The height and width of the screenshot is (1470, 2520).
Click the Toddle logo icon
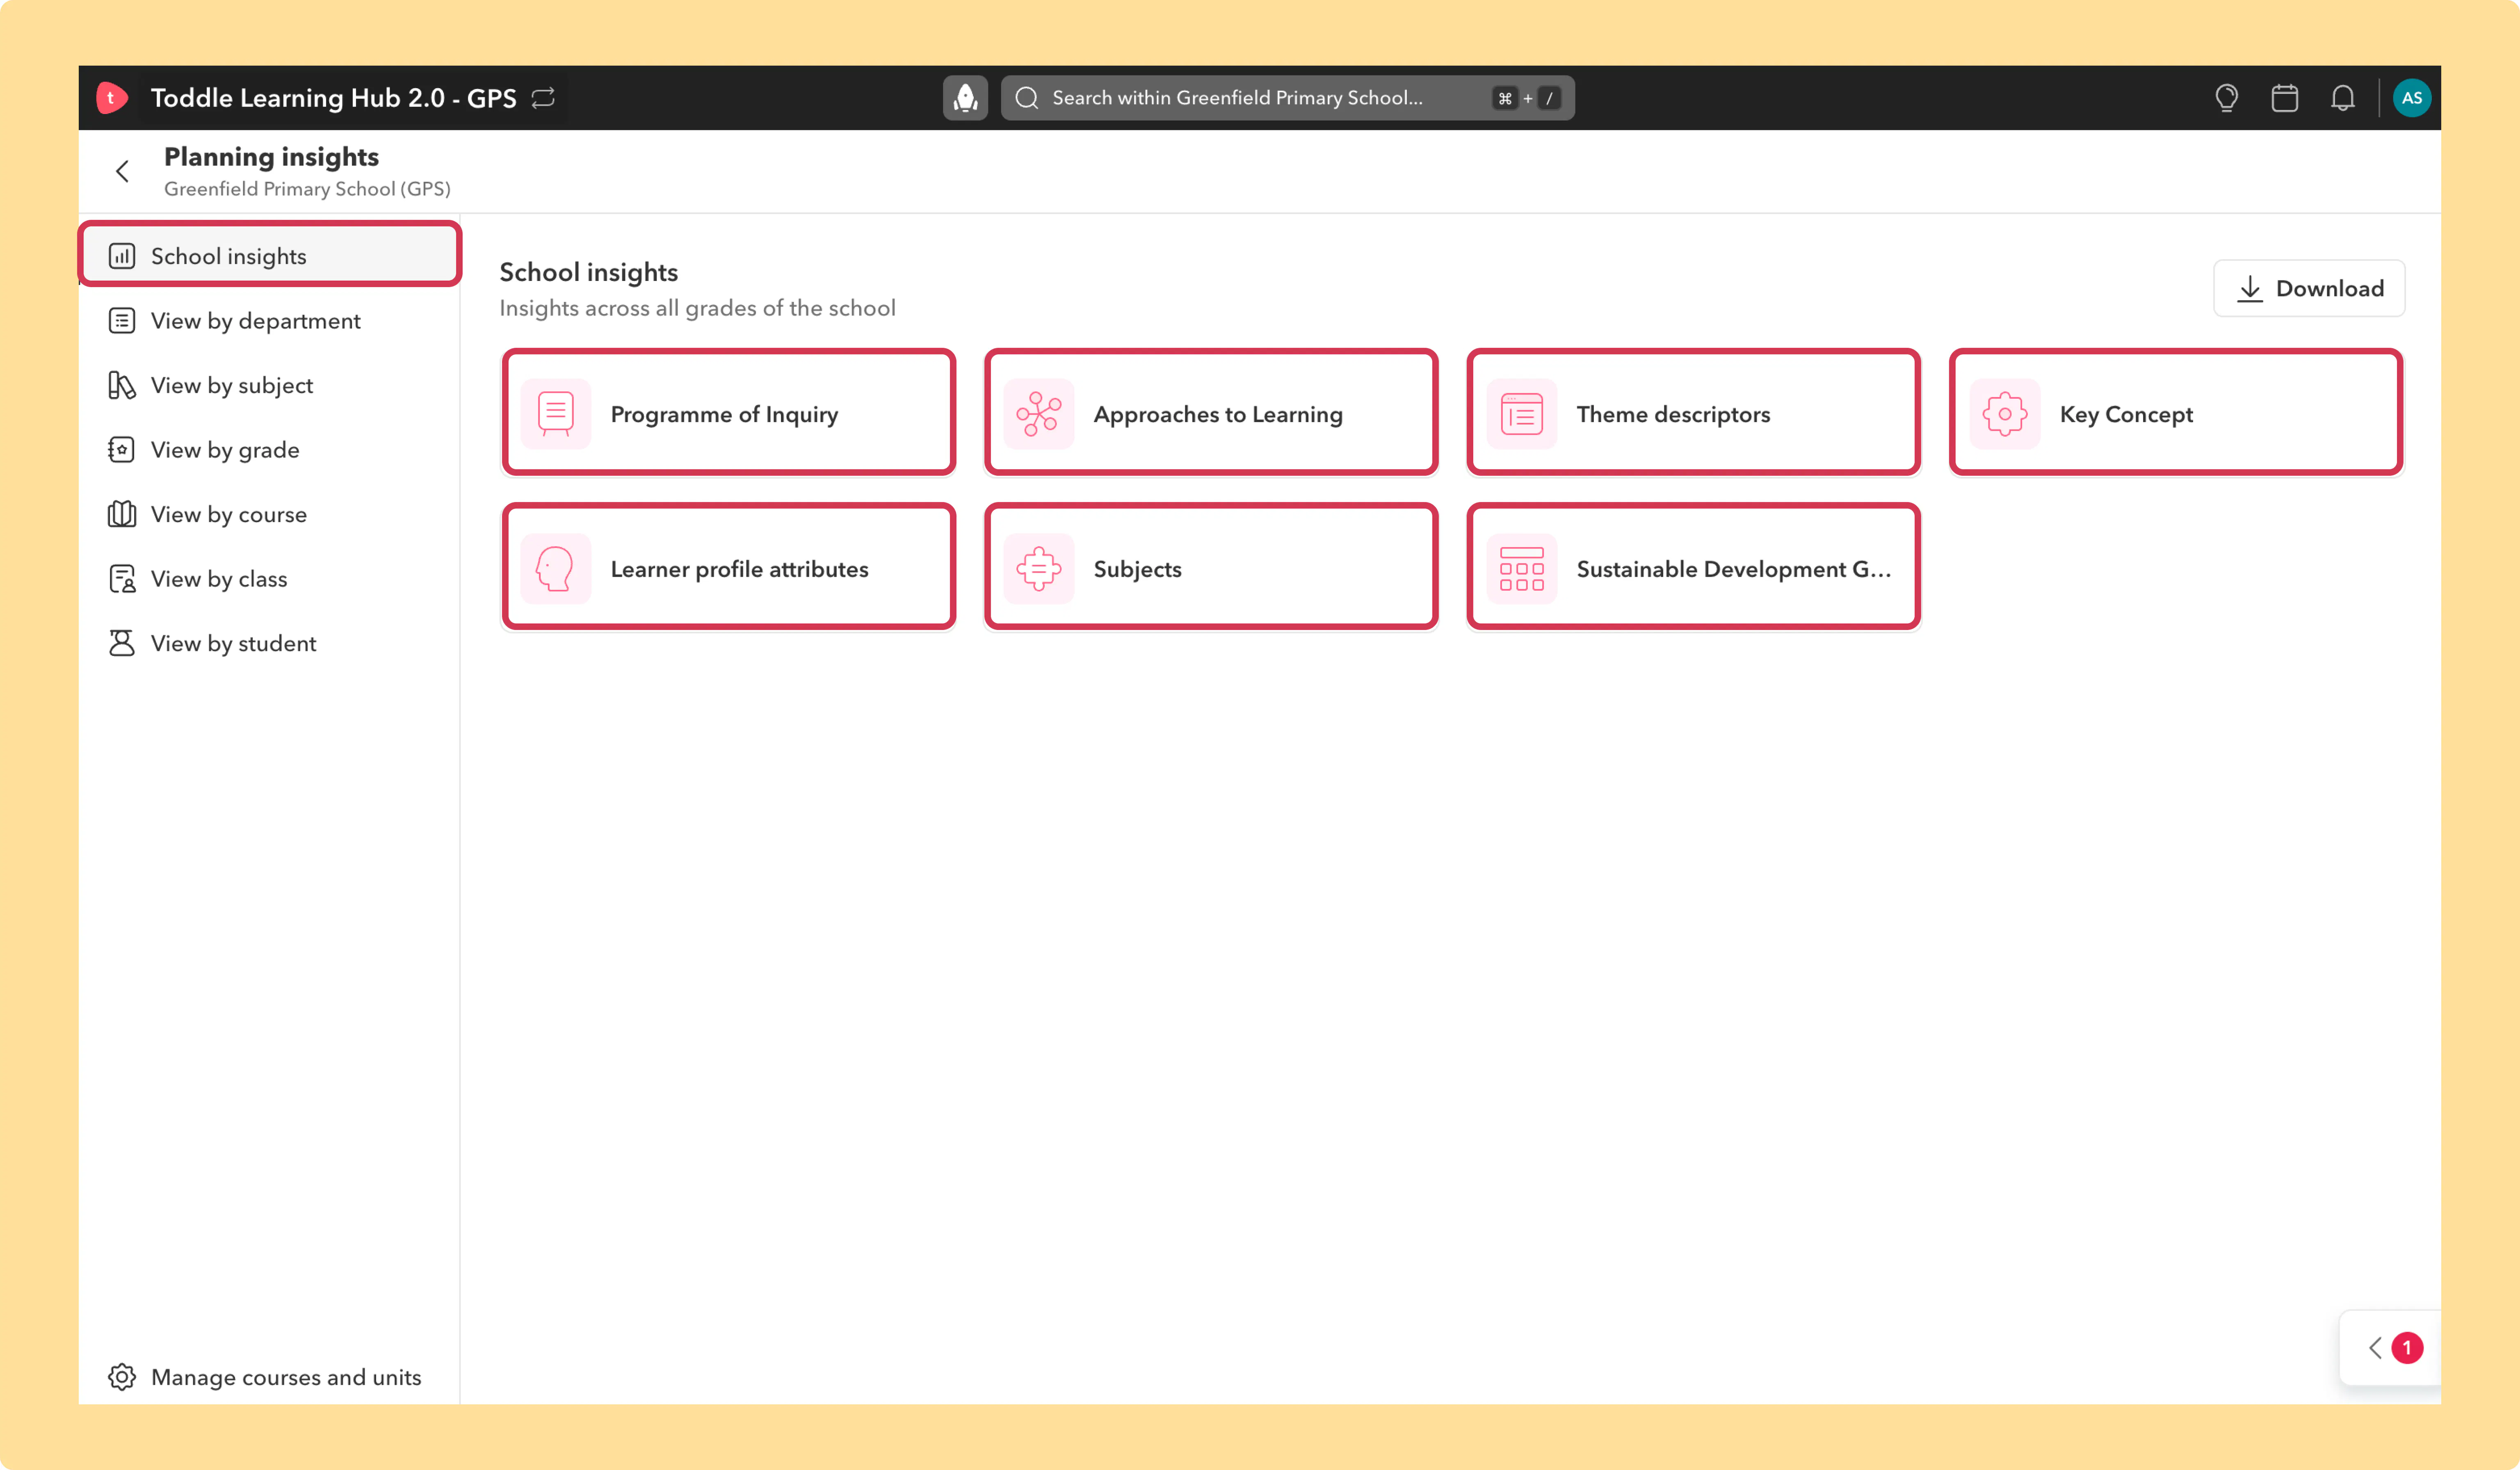pyautogui.click(x=112, y=98)
